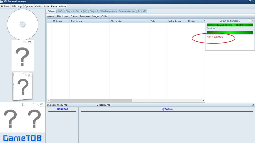Sort by Titre du jeu column
Viewport: 255px width, 143px height.
pyautogui.click(x=89, y=21)
